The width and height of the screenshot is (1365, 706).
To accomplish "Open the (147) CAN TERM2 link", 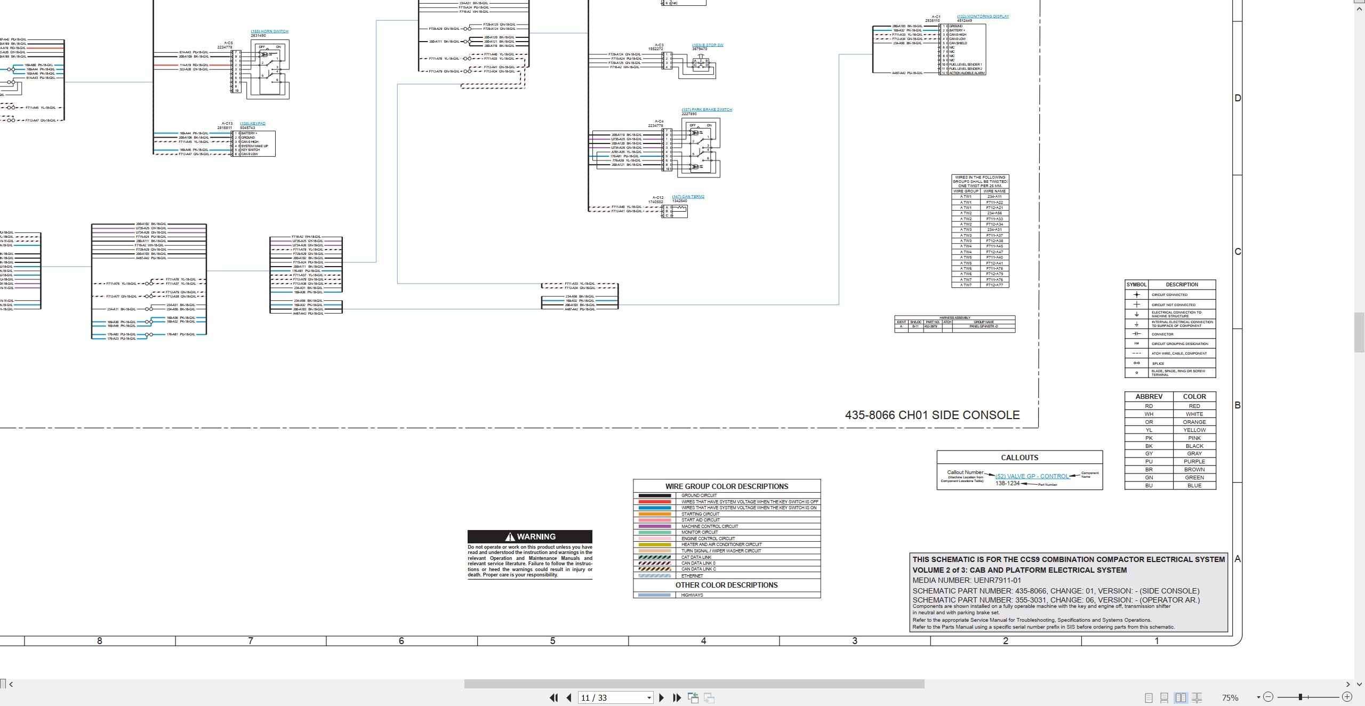I will 688,197.
